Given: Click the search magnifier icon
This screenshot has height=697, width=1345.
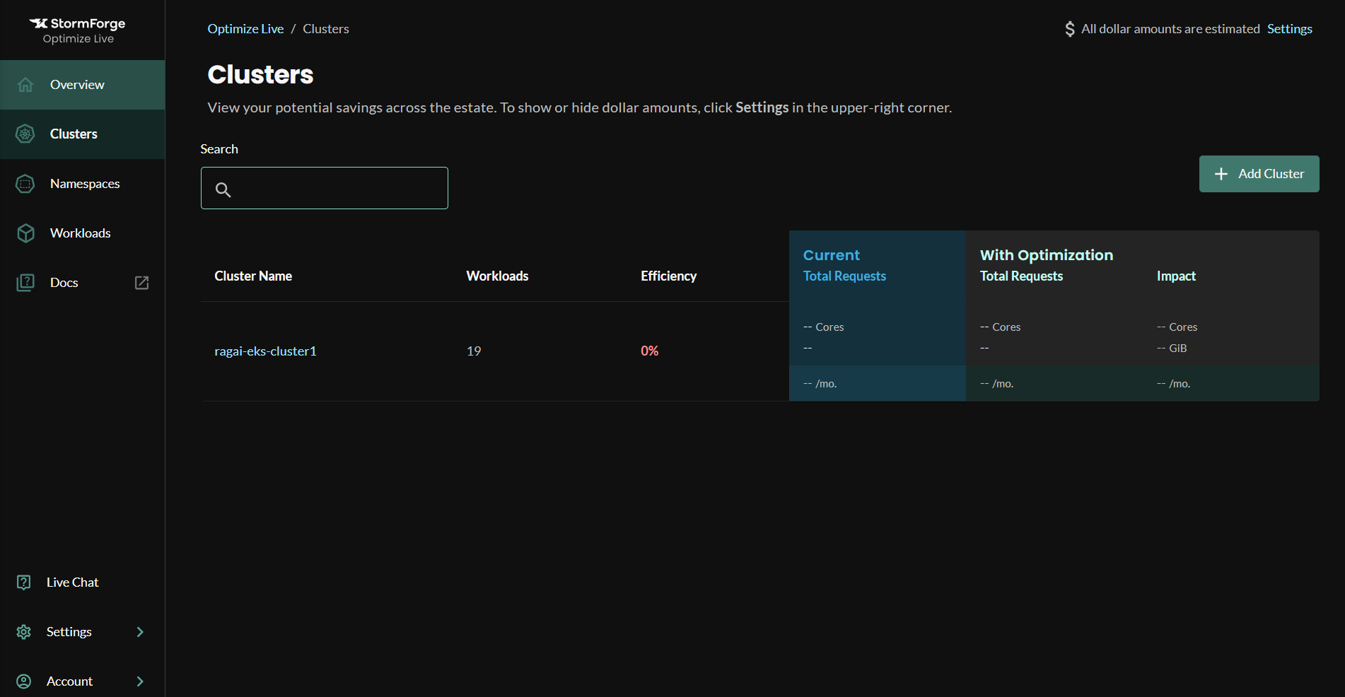Looking at the screenshot, I should point(223,189).
